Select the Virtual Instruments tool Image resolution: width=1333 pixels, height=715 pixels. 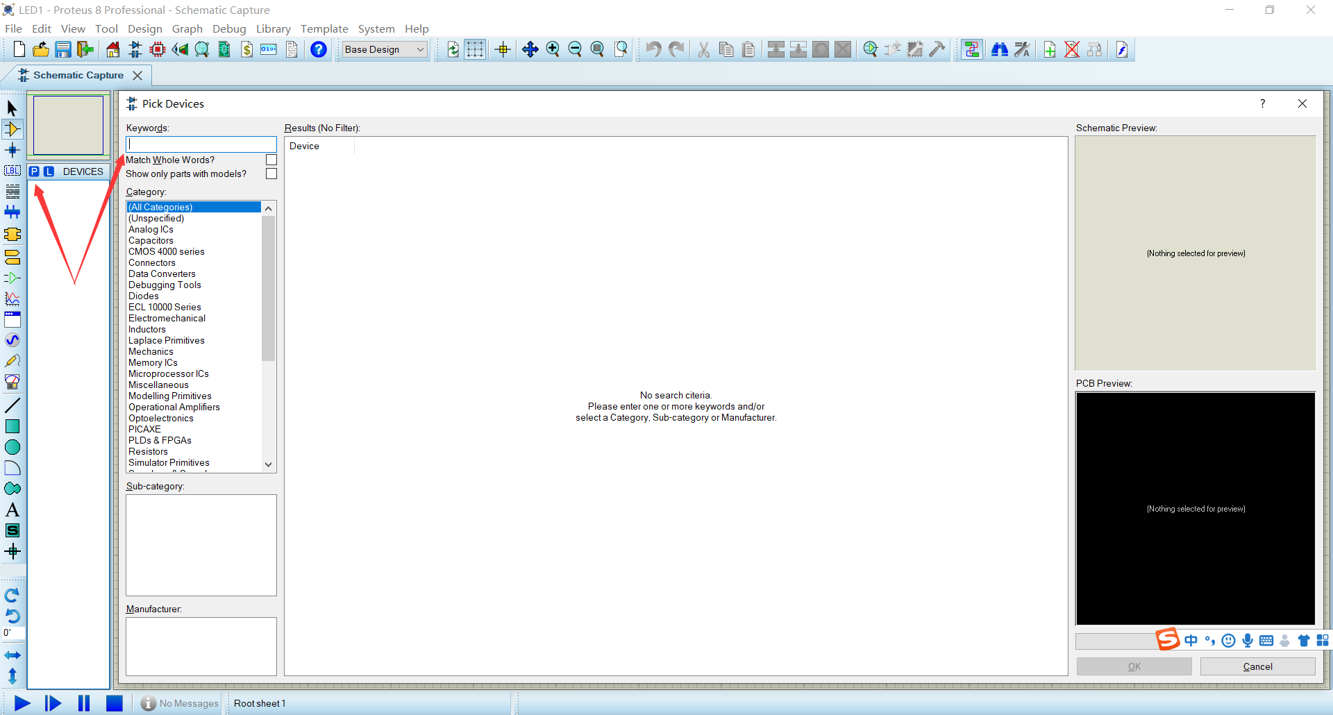click(x=12, y=382)
